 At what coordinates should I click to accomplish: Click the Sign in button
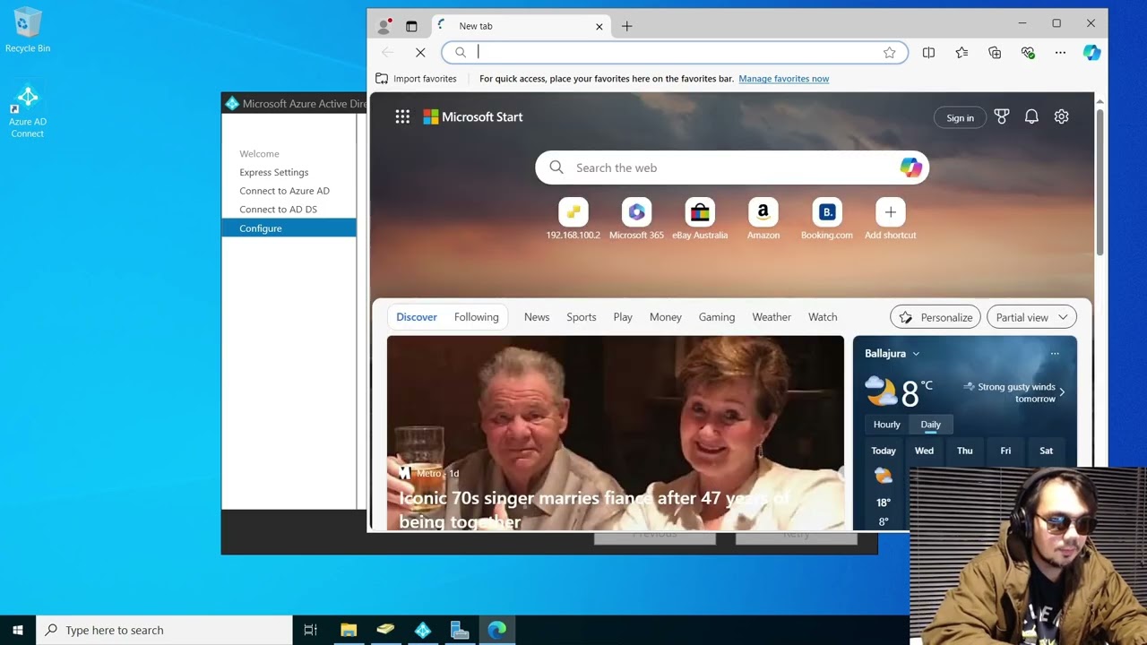[x=960, y=117]
